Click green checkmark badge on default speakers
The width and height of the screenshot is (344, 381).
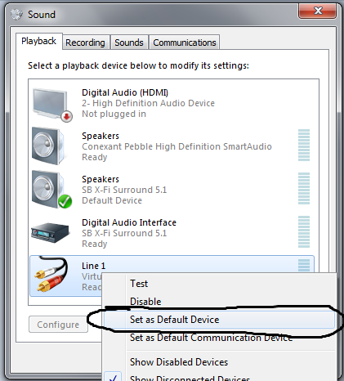point(65,202)
